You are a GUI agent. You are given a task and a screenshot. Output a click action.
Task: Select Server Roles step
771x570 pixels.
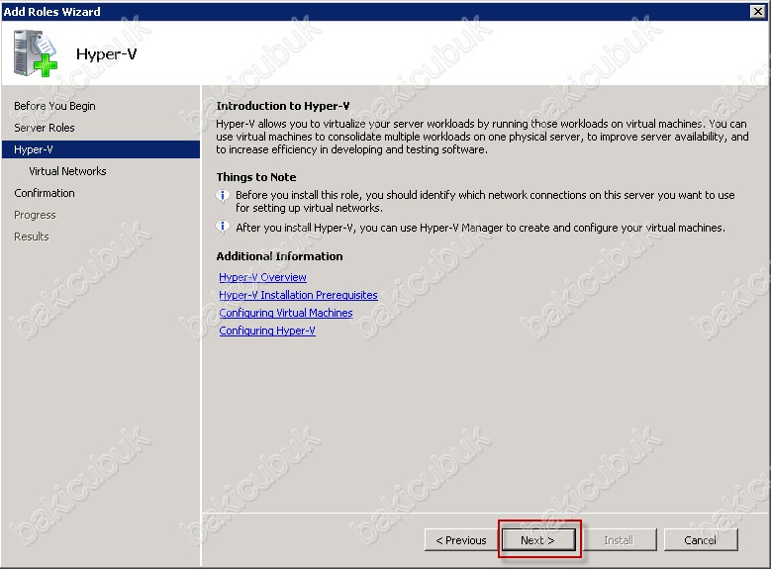[45, 128]
